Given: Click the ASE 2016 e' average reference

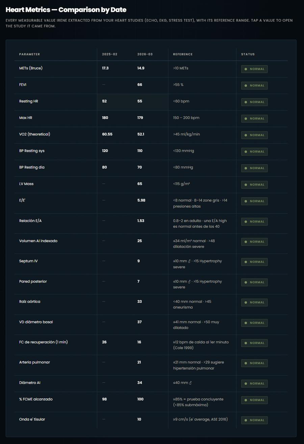Looking at the screenshot, I should tap(201, 420).
